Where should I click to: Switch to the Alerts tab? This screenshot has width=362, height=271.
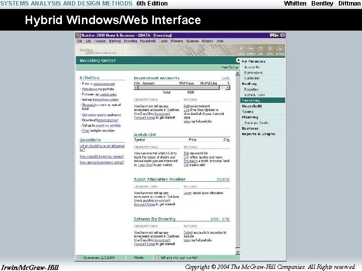pyautogui.click(x=139, y=257)
